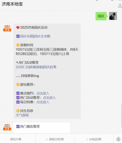The image size is (122, 143).
Task: Open the 天气预报 link
Action: [22, 115]
